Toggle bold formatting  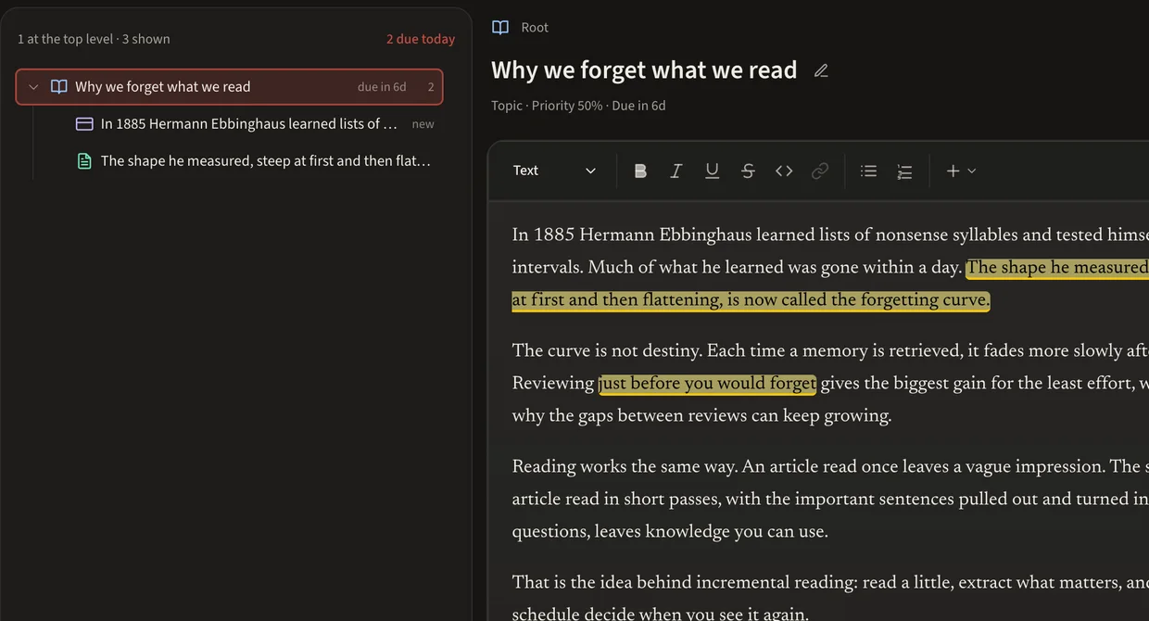(640, 171)
